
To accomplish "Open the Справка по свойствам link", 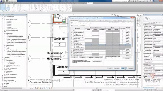I will click(x=149, y=88).
